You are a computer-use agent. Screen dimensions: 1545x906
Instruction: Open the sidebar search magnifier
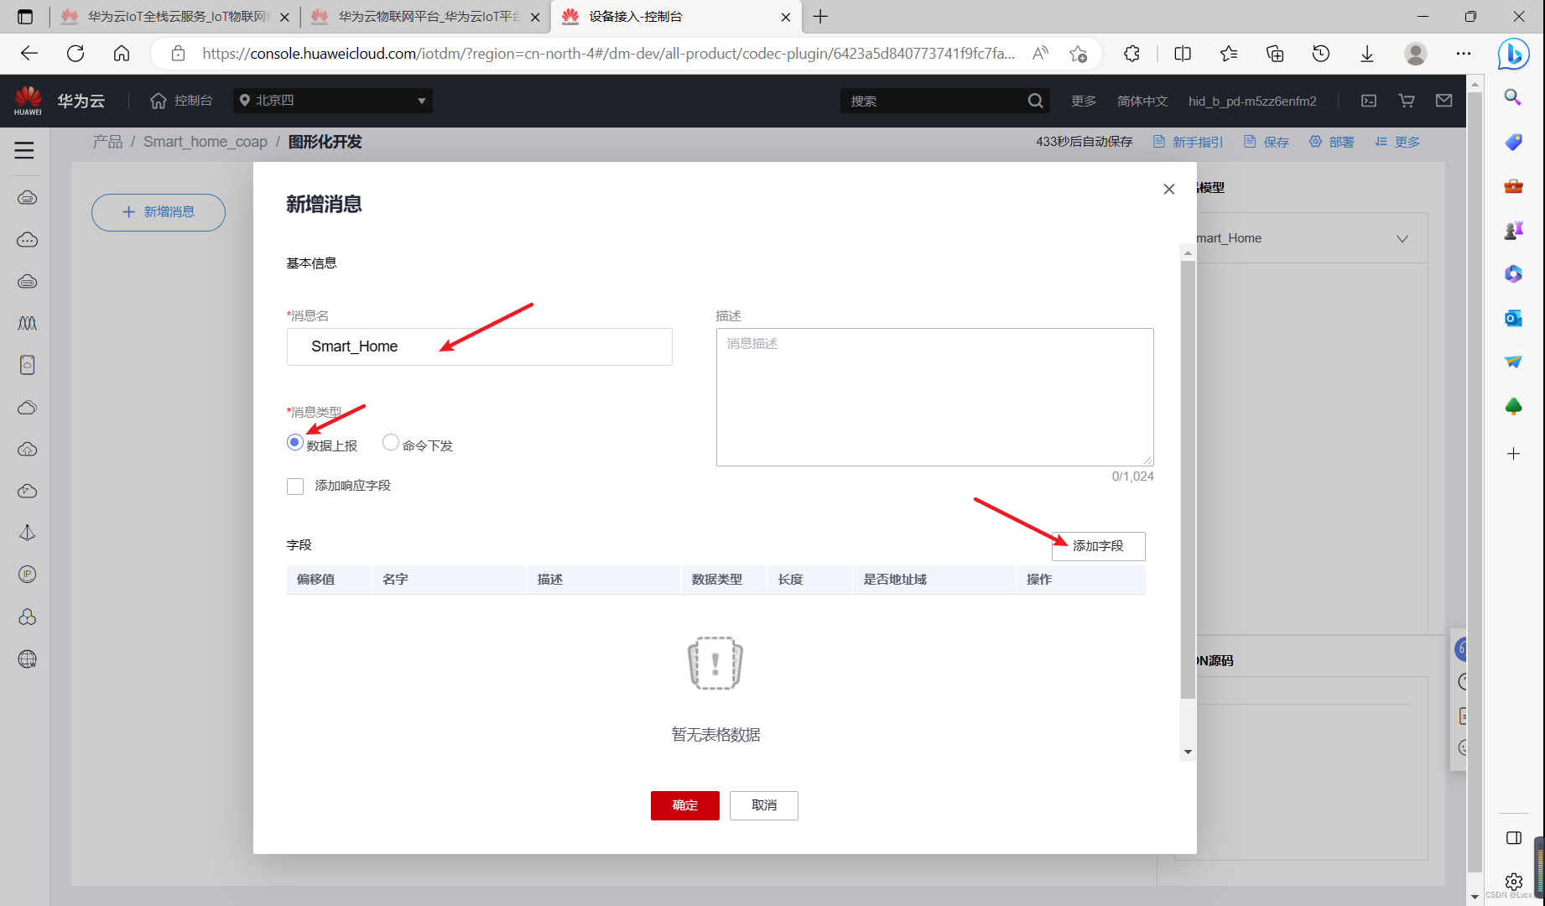tap(1513, 97)
